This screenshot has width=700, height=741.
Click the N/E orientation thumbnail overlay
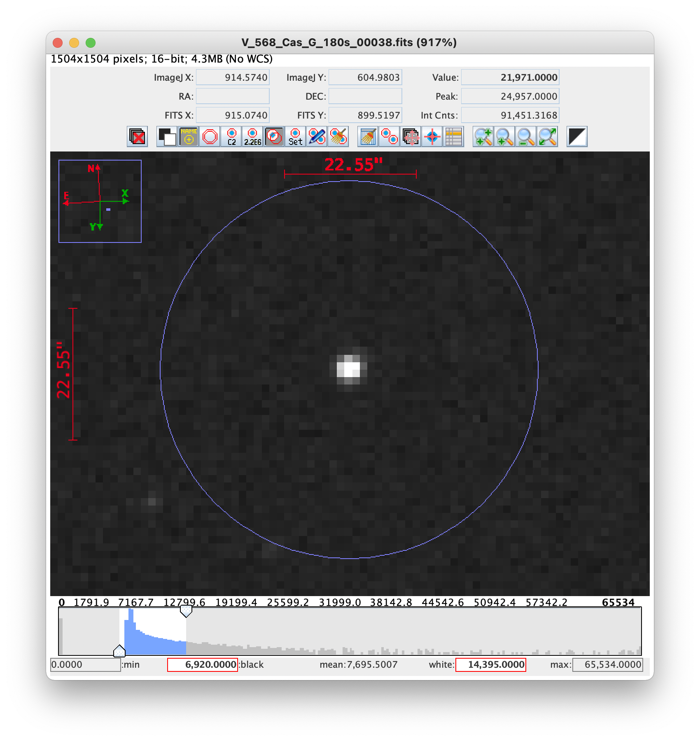pos(100,201)
